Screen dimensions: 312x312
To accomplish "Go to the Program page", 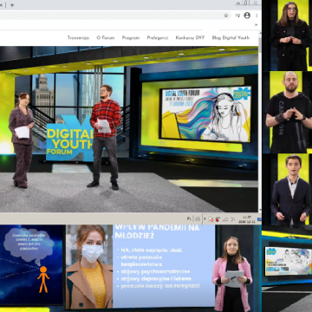I will click(x=131, y=37).
